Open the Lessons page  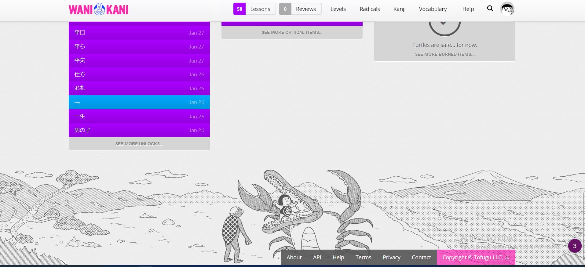pos(260,9)
